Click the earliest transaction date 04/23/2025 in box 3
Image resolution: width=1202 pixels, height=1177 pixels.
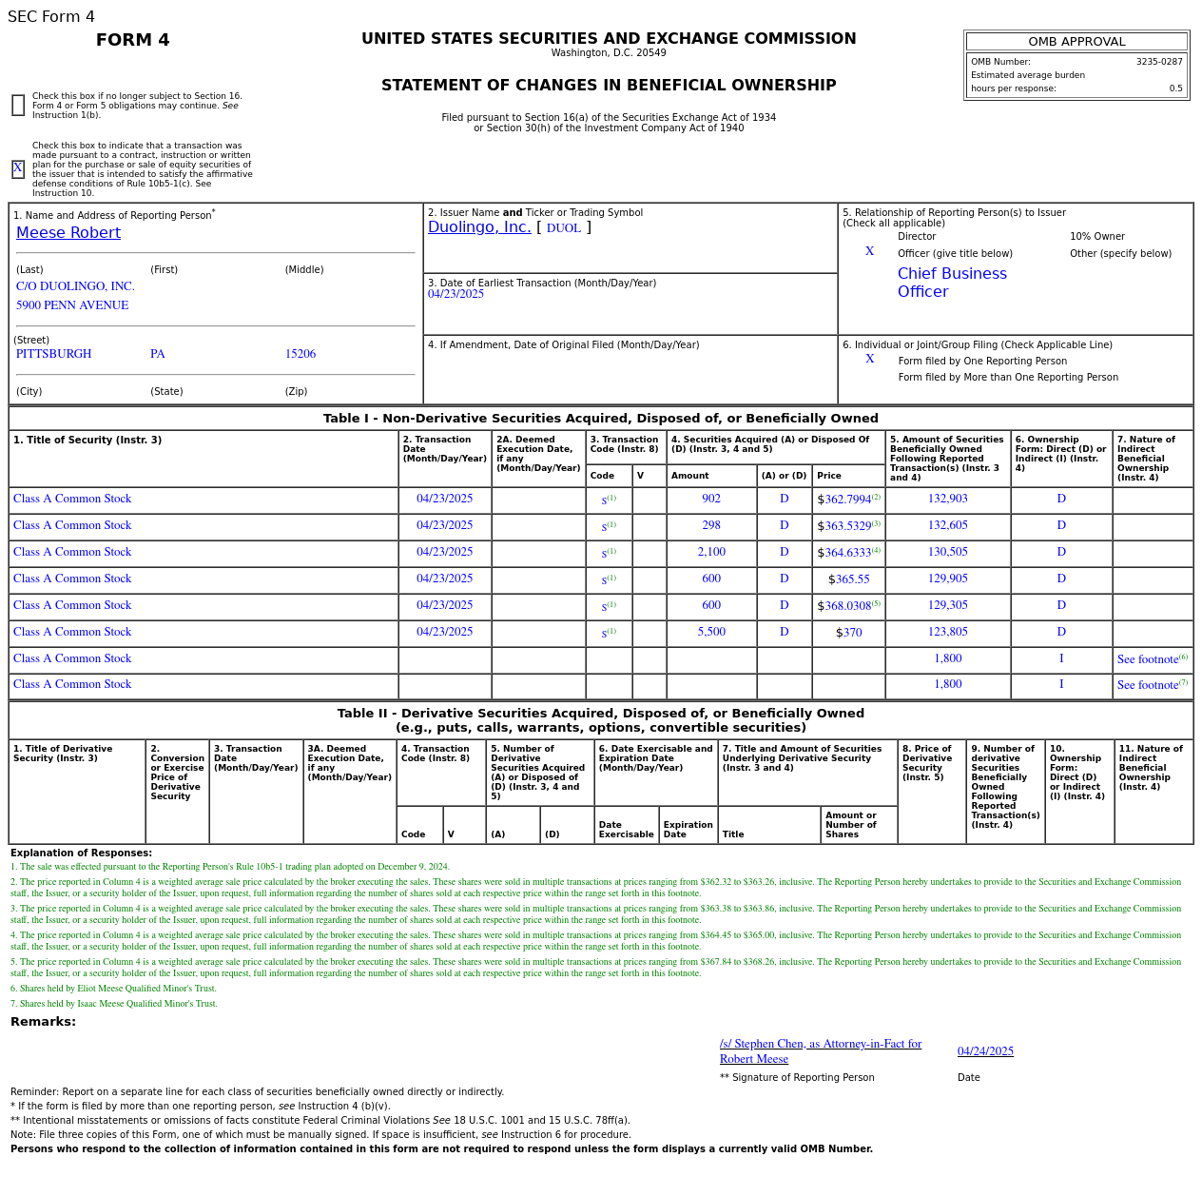tap(456, 294)
